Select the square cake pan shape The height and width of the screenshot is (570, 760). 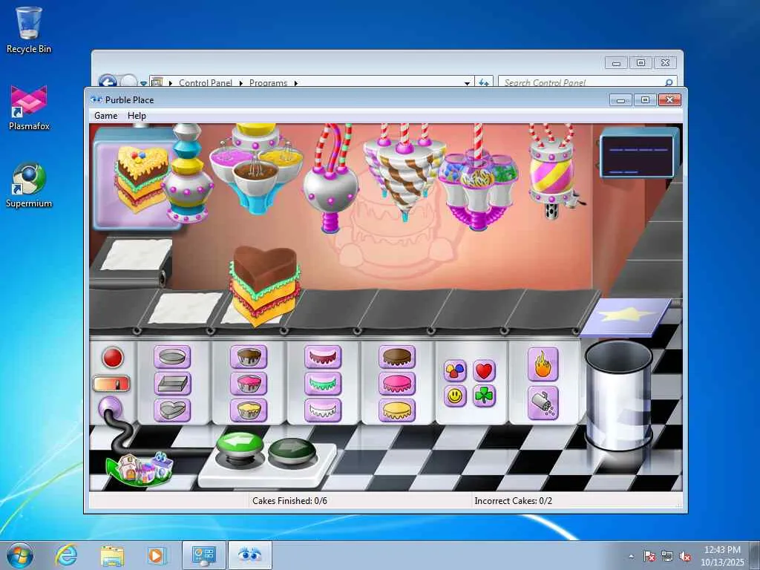[172, 384]
